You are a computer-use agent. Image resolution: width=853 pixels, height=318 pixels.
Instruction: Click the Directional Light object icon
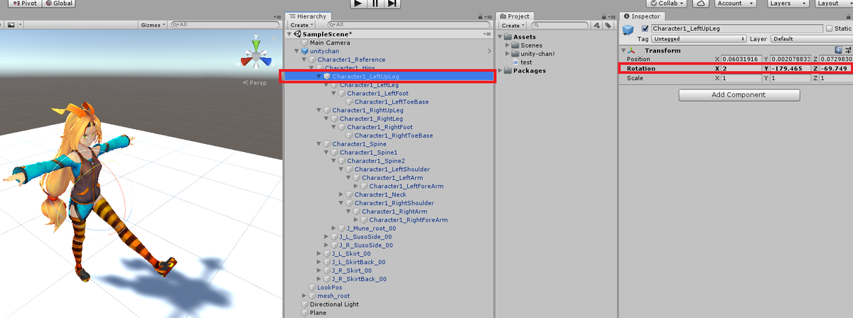pos(305,305)
